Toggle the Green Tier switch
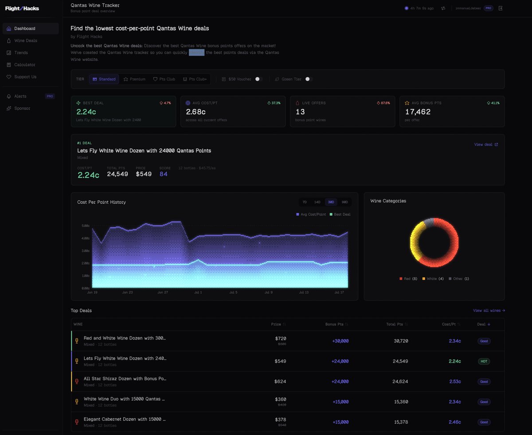The width and height of the screenshot is (532, 435). click(309, 79)
